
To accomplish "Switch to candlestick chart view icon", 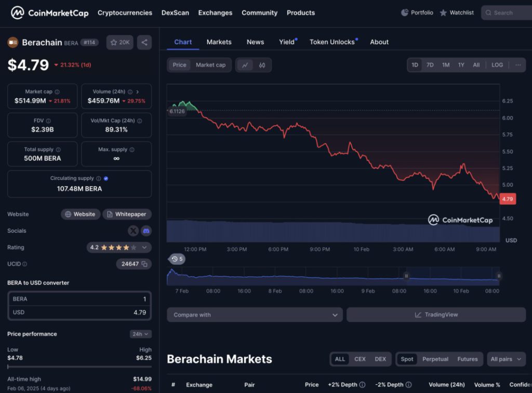I will [x=262, y=65].
